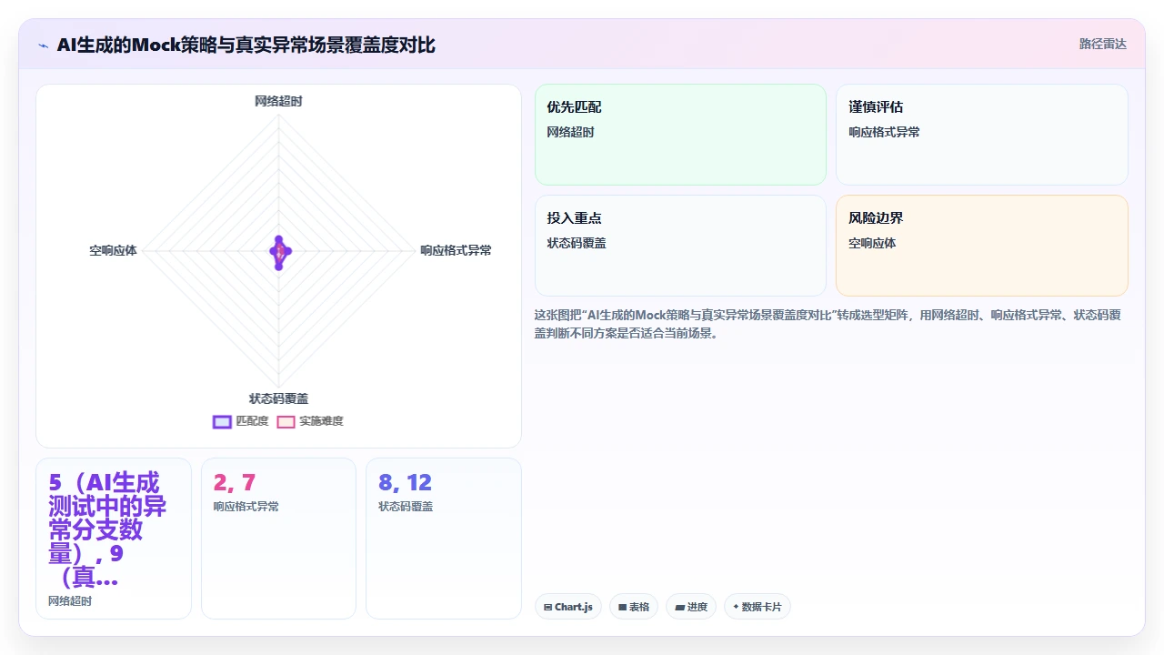Select the 表格 tag
Viewport: 1164px width, 655px height.
[634, 607]
